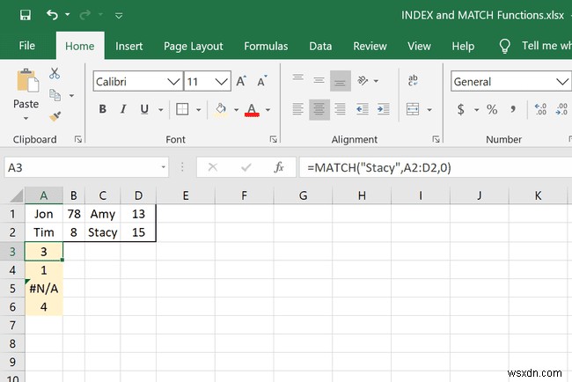Toggle Bottom Align
This screenshot has height=382, width=572.
pos(341,81)
